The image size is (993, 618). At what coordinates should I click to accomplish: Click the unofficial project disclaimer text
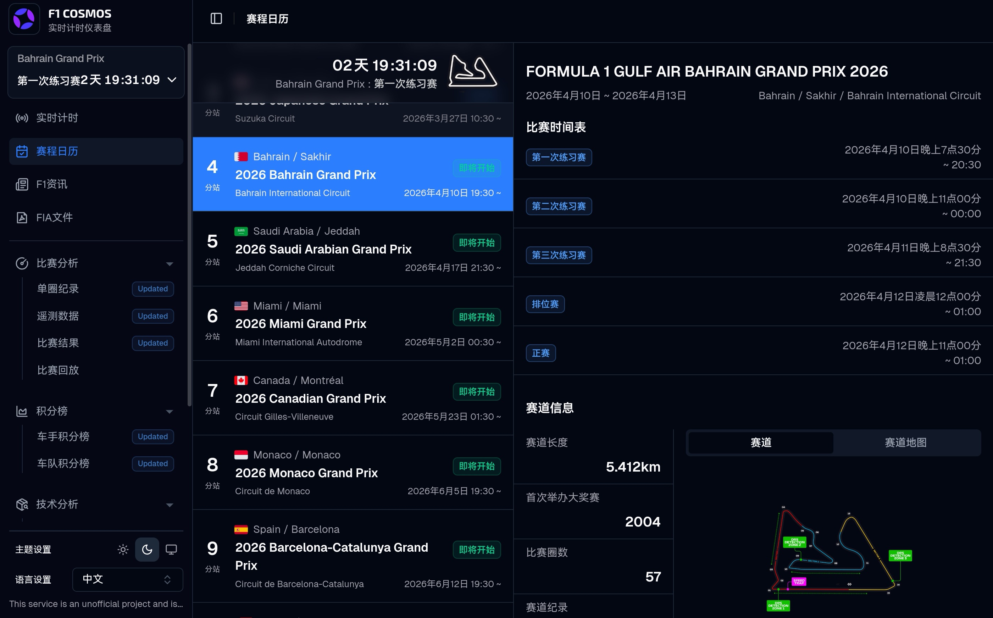click(96, 604)
